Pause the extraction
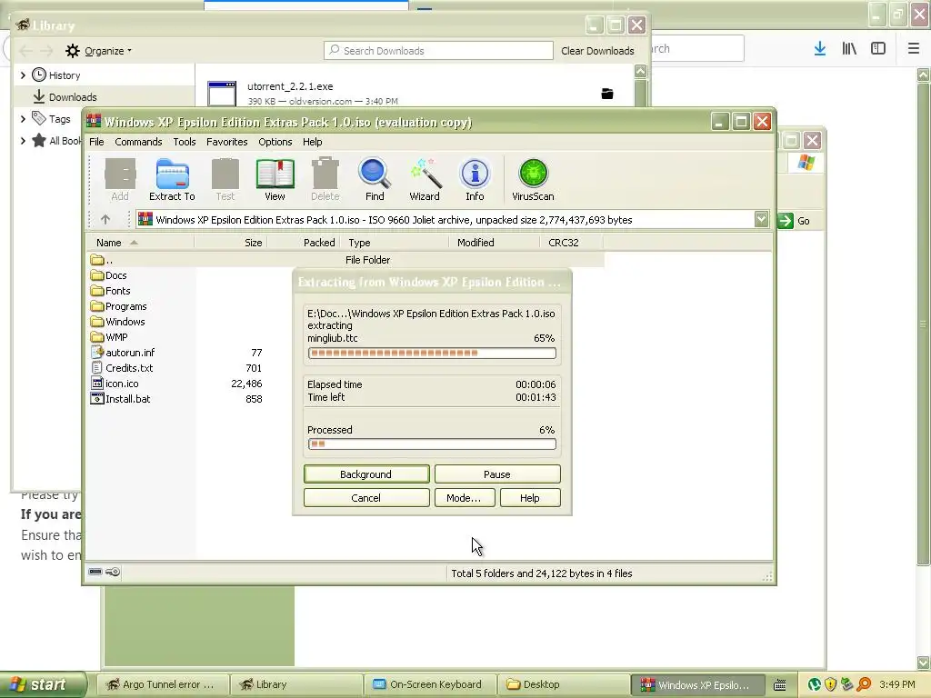Screen dimensions: 931x698 coord(497,474)
